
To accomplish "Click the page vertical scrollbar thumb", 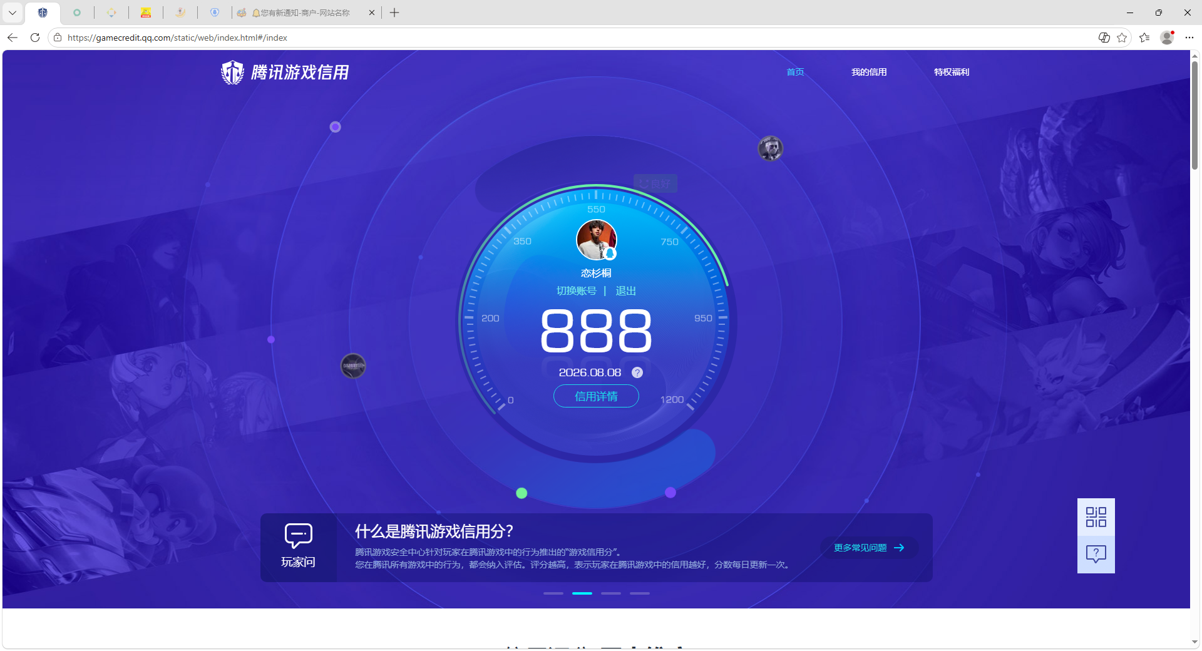I will point(1194,115).
